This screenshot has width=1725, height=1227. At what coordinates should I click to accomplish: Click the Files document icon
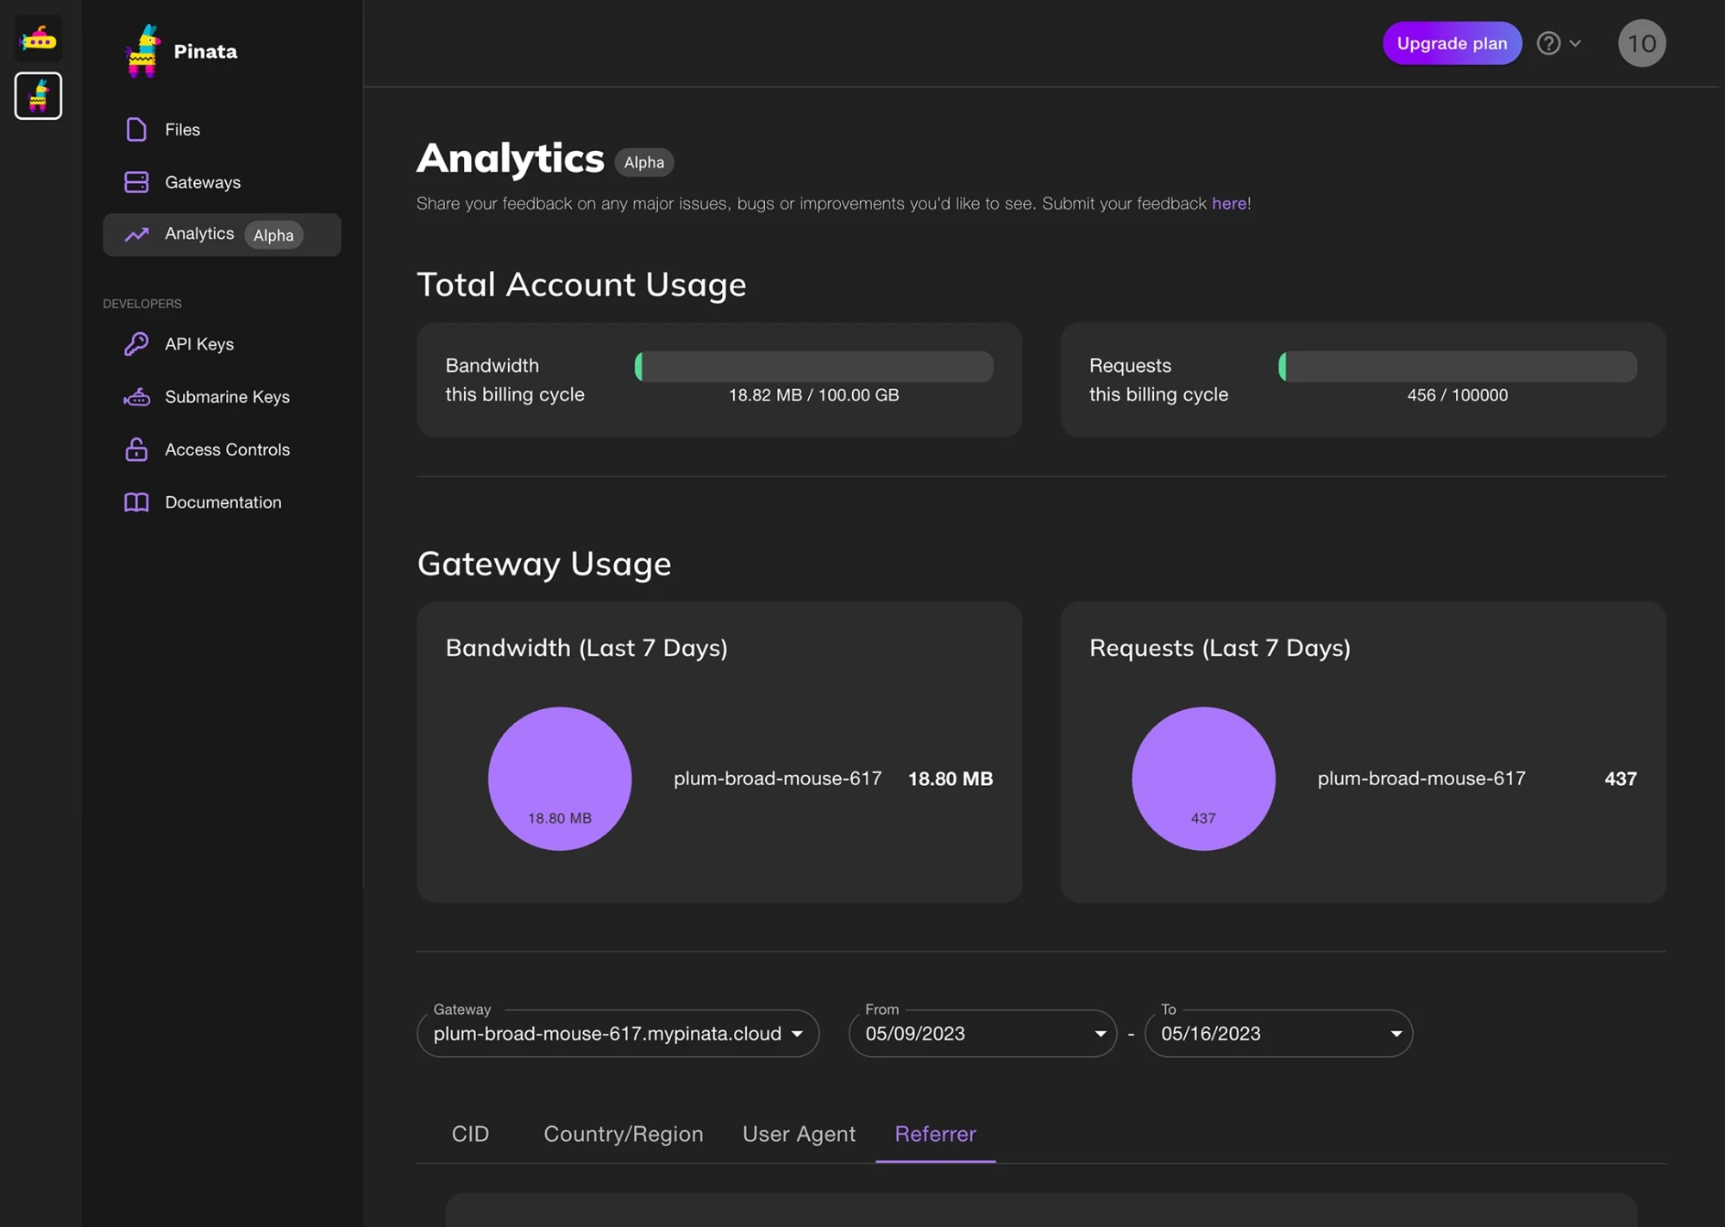coord(136,129)
